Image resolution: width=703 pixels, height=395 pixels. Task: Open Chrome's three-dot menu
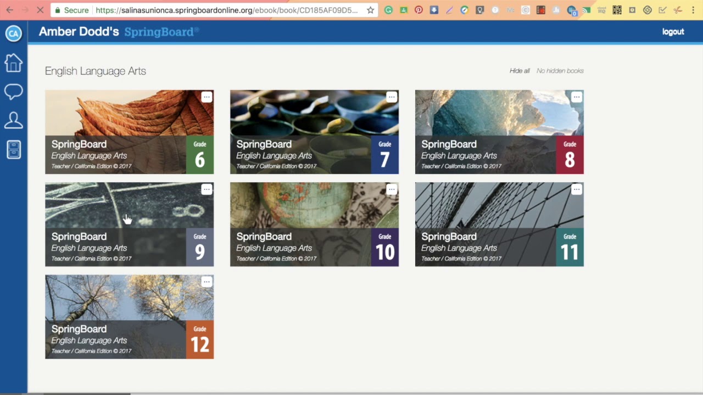(x=693, y=10)
